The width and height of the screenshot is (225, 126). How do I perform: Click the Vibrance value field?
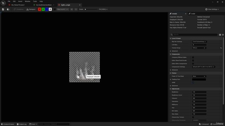(x=199, y=98)
